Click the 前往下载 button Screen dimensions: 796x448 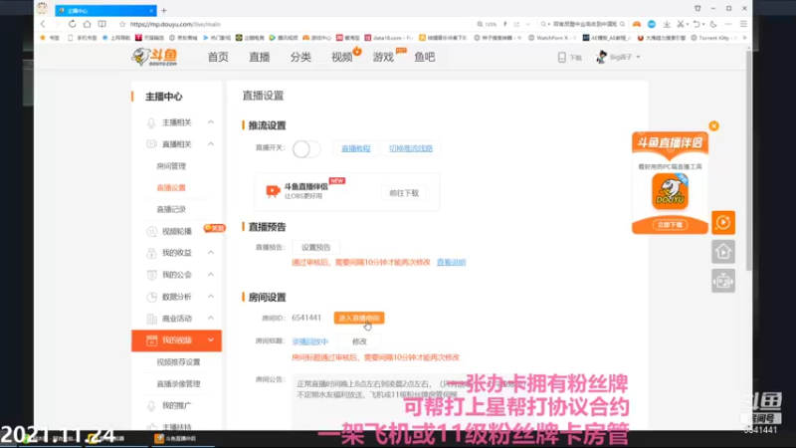point(404,193)
